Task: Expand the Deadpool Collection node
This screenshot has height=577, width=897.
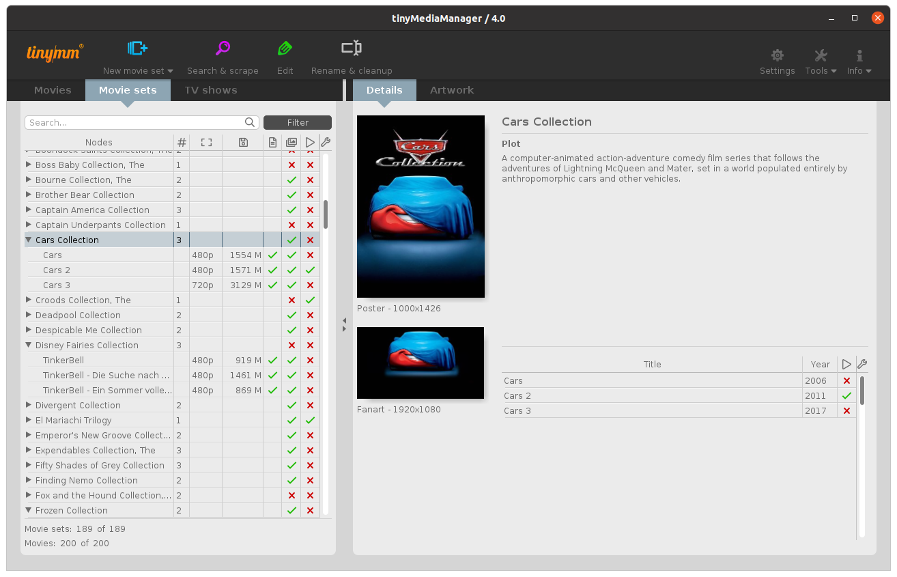Action: pyautogui.click(x=29, y=315)
